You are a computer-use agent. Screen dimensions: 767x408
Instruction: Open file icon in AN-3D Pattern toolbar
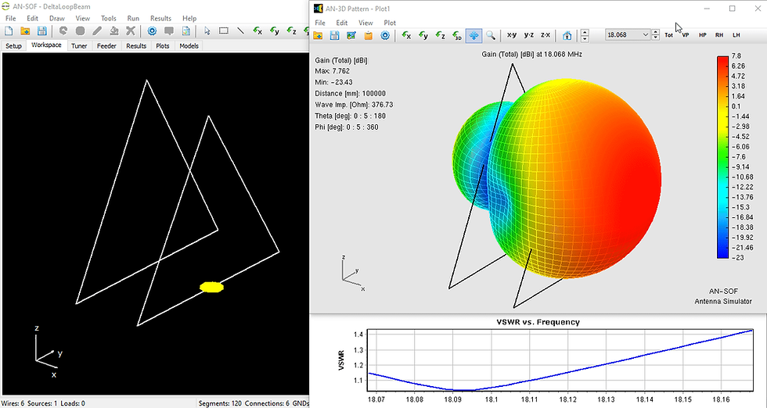tap(318, 35)
